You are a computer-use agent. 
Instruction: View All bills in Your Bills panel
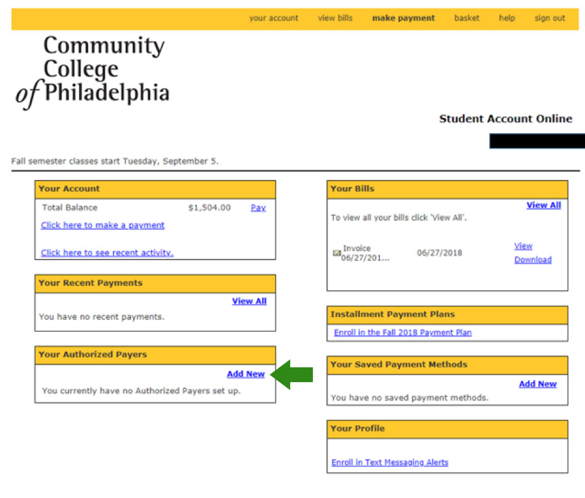pos(544,205)
